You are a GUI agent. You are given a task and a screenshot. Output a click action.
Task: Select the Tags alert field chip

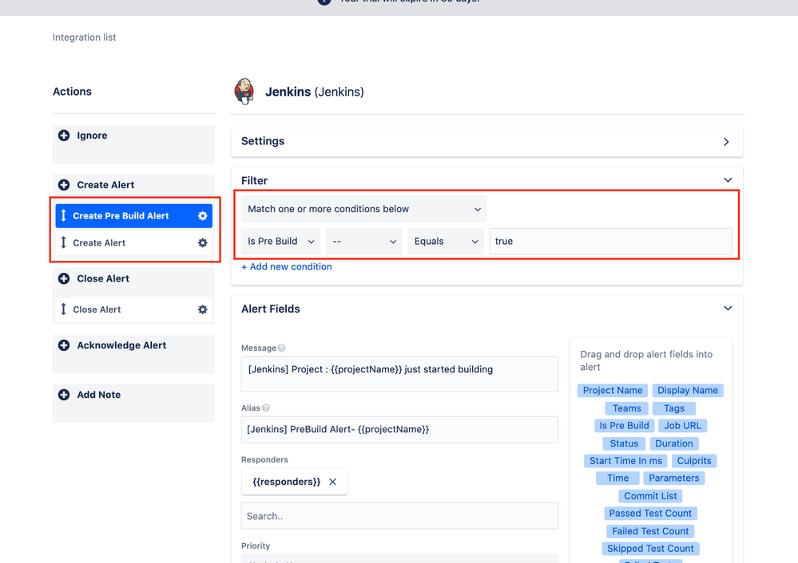click(x=674, y=408)
